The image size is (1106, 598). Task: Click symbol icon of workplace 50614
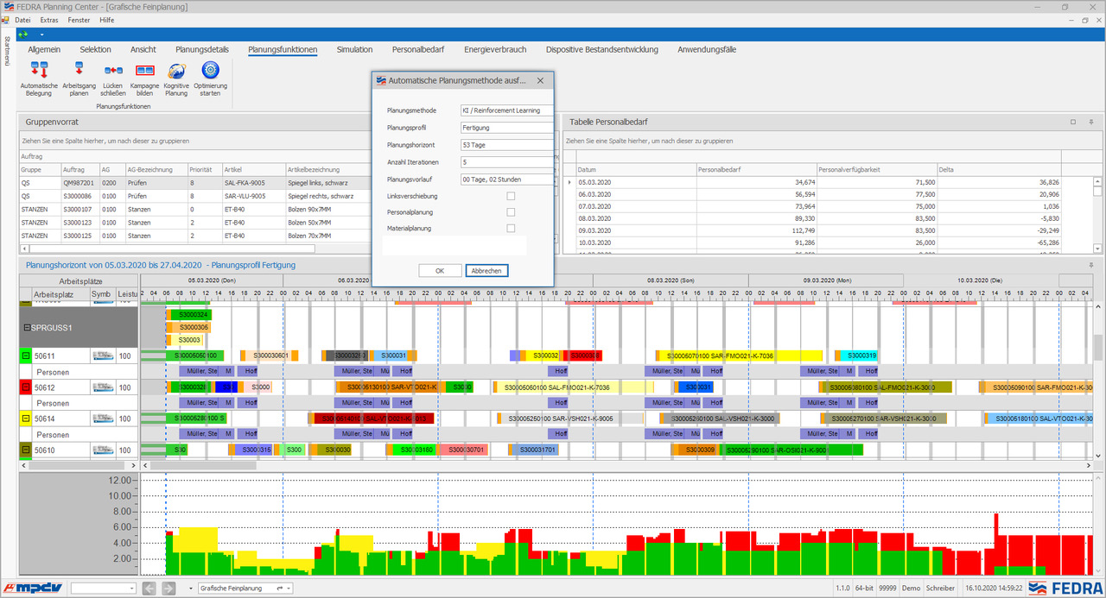[103, 419]
